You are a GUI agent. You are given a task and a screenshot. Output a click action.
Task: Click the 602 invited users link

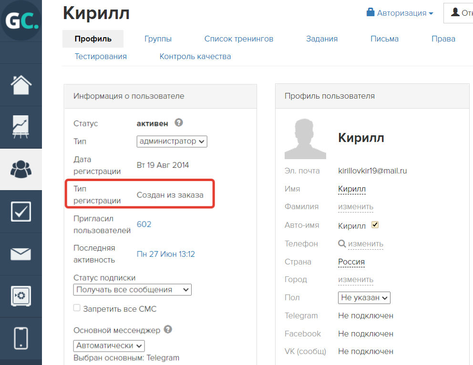click(x=144, y=224)
